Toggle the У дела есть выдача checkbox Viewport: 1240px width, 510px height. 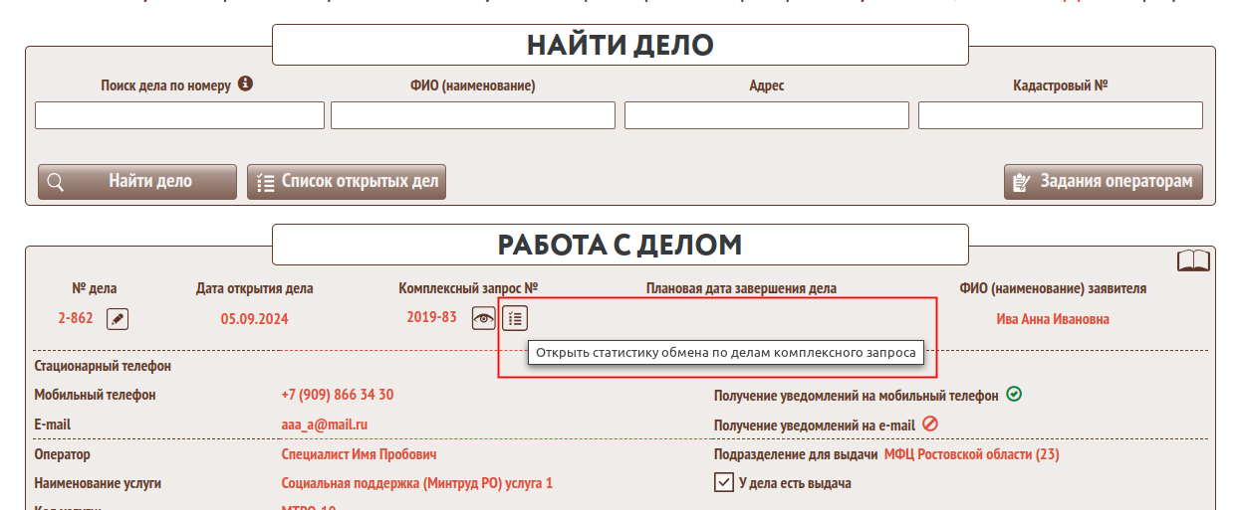[x=723, y=483]
